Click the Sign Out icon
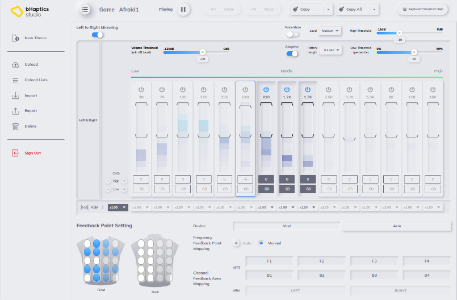This screenshot has width=457, height=300. (x=15, y=153)
